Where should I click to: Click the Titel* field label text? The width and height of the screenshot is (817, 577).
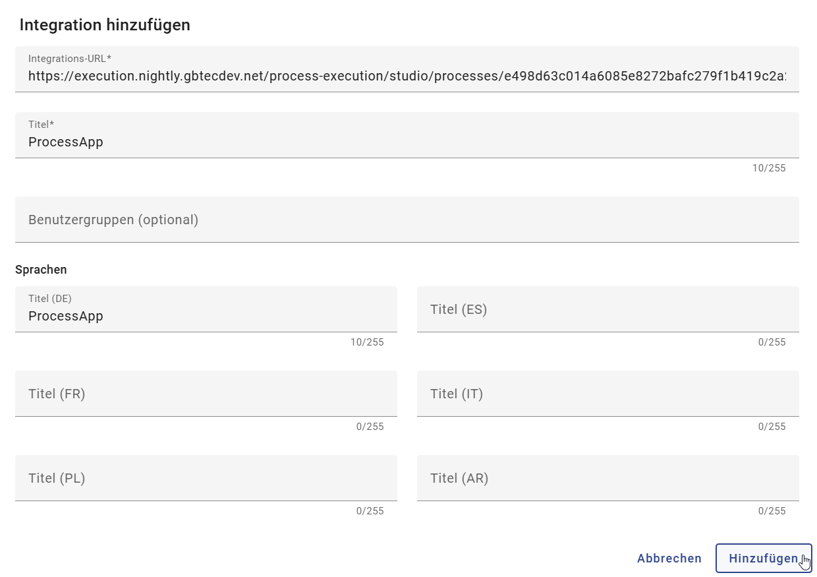point(40,124)
